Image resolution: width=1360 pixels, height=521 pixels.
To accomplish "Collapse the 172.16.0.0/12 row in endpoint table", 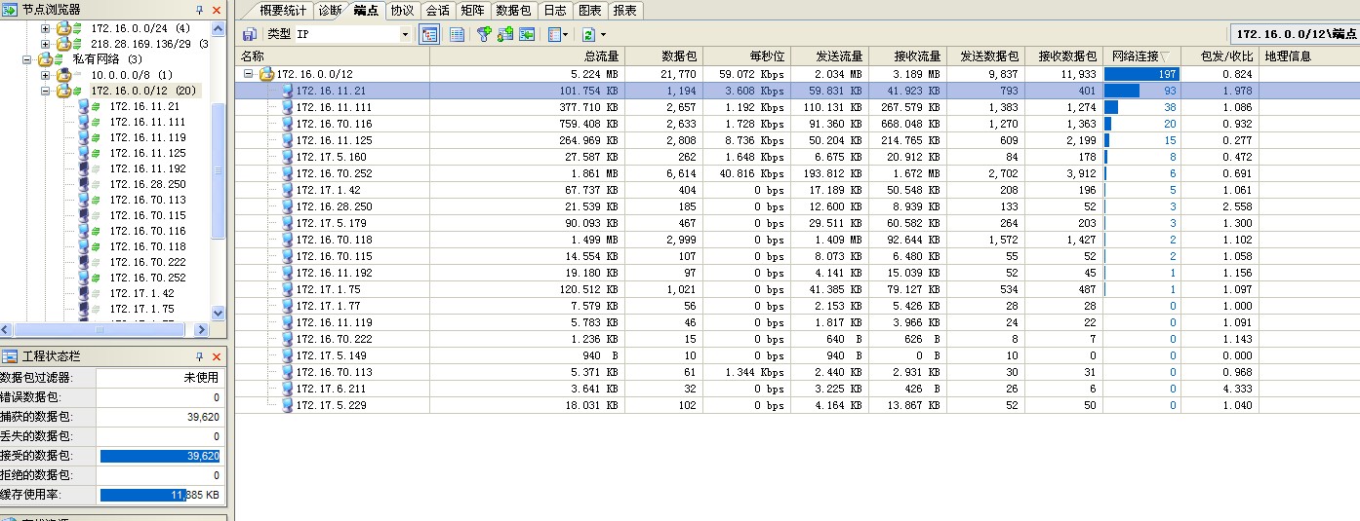I will pyautogui.click(x=249, y=74).
